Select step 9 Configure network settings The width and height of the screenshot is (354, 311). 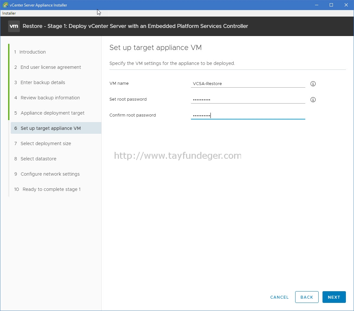point(47,174)
